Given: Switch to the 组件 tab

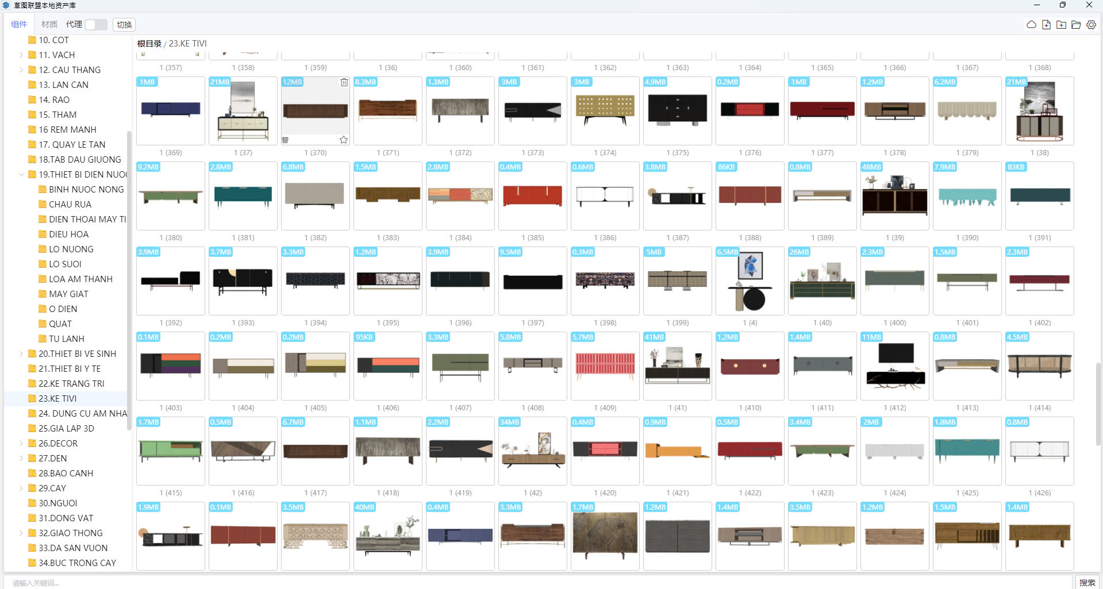Looking at the screenshot, I should 19,24.
